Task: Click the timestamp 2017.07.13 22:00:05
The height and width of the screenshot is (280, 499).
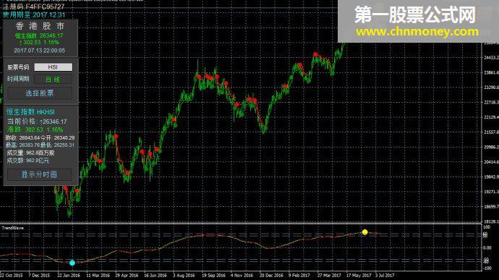Action: (x=40, y=51)
